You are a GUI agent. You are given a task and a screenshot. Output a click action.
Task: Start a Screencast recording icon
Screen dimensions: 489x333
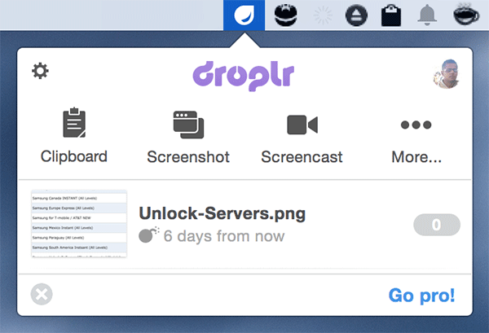click(x=302, y=125)
